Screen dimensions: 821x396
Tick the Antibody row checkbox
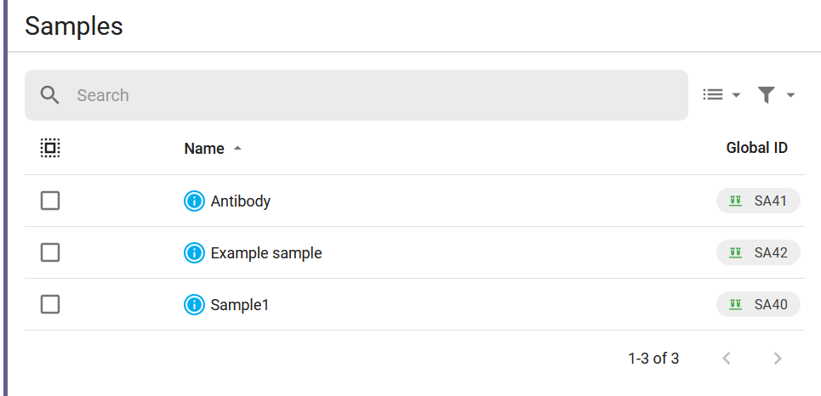(x=50, y=201)
